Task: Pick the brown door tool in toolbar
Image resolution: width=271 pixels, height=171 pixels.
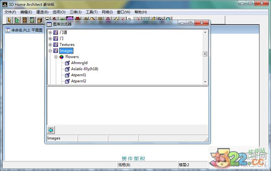Action: click(x=25, y=20)
